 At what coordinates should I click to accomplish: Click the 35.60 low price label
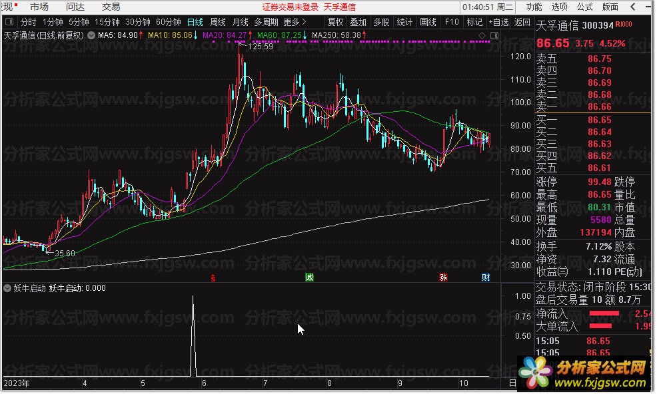(65, 254)
